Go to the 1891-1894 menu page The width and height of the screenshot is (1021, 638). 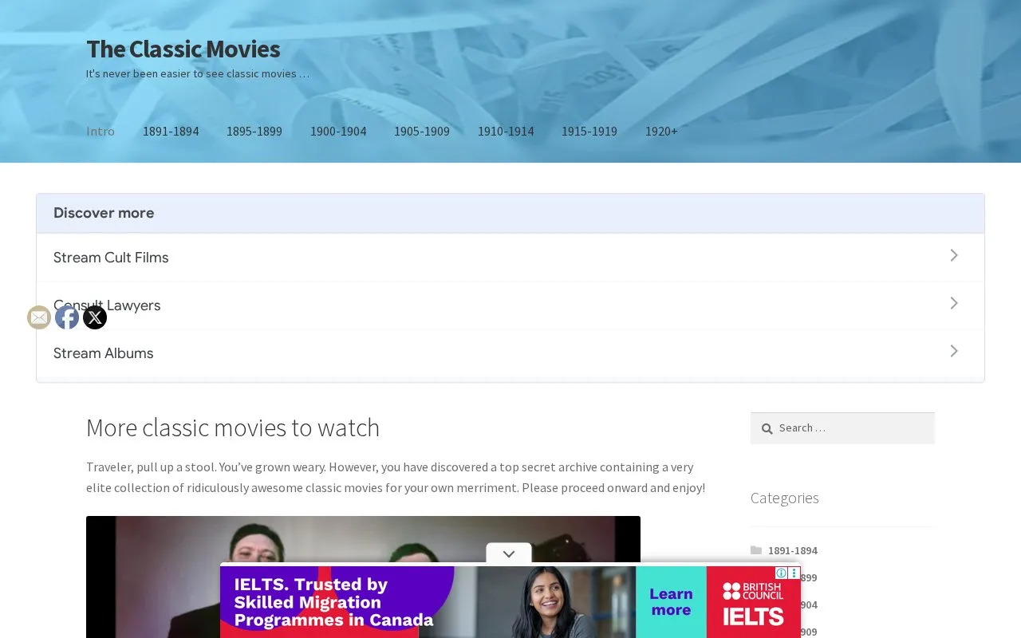point(171,132)
